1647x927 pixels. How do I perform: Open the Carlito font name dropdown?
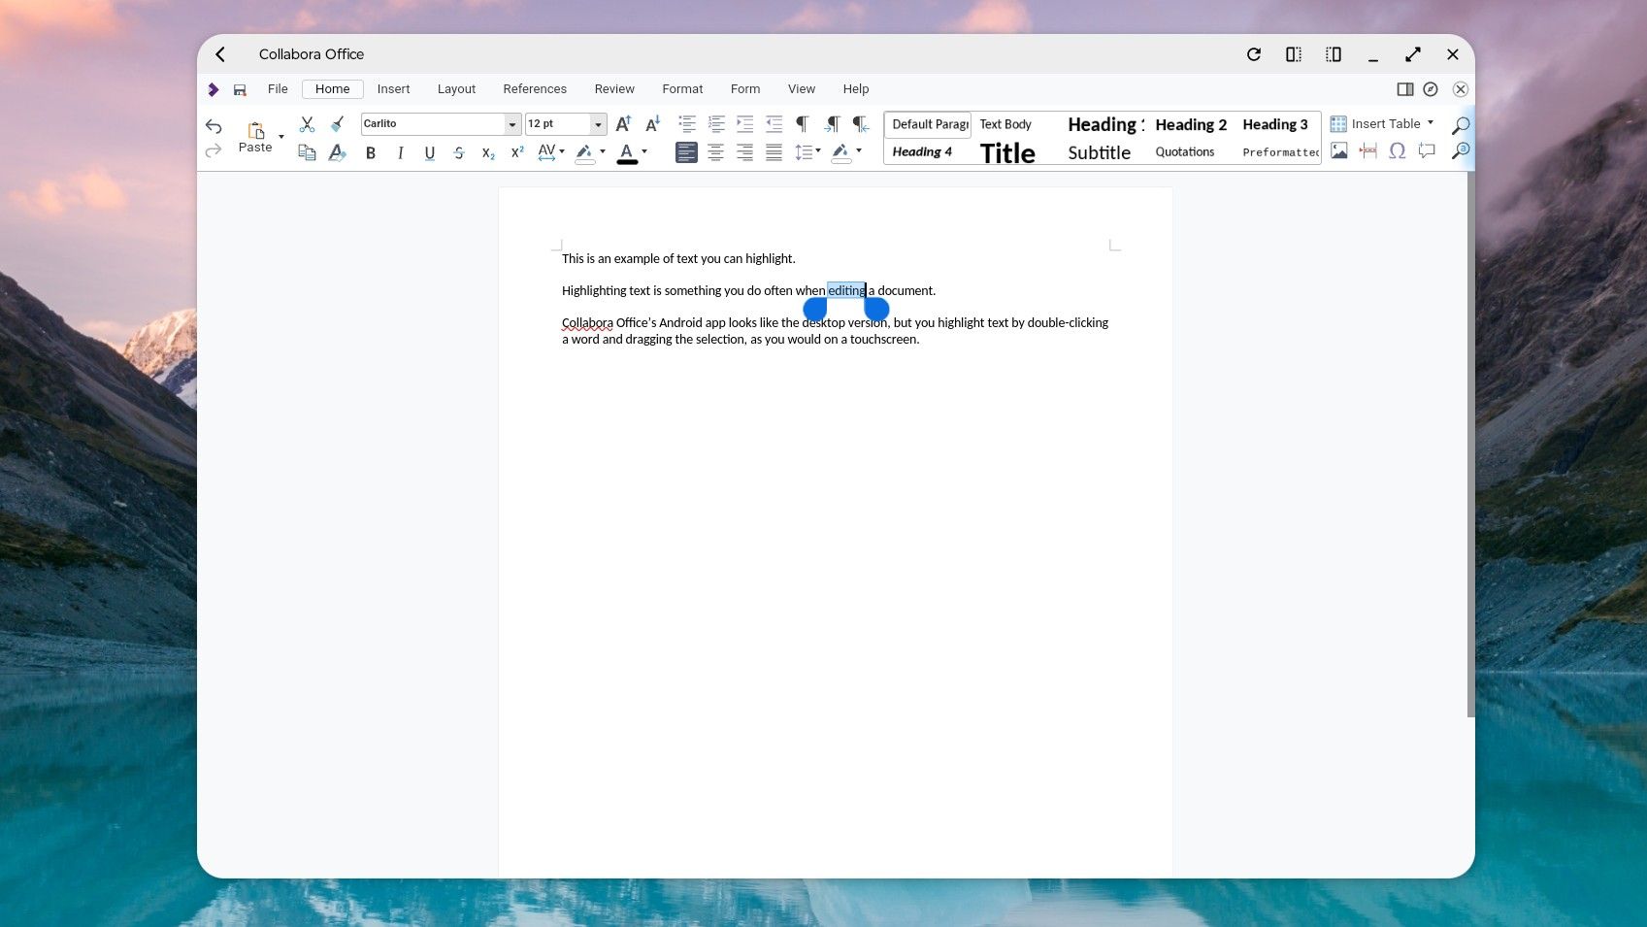[511, 124]
